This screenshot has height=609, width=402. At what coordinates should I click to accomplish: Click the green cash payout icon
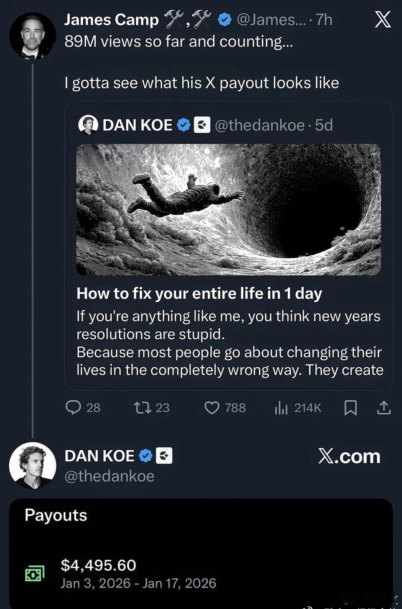(x=35, y=574)
